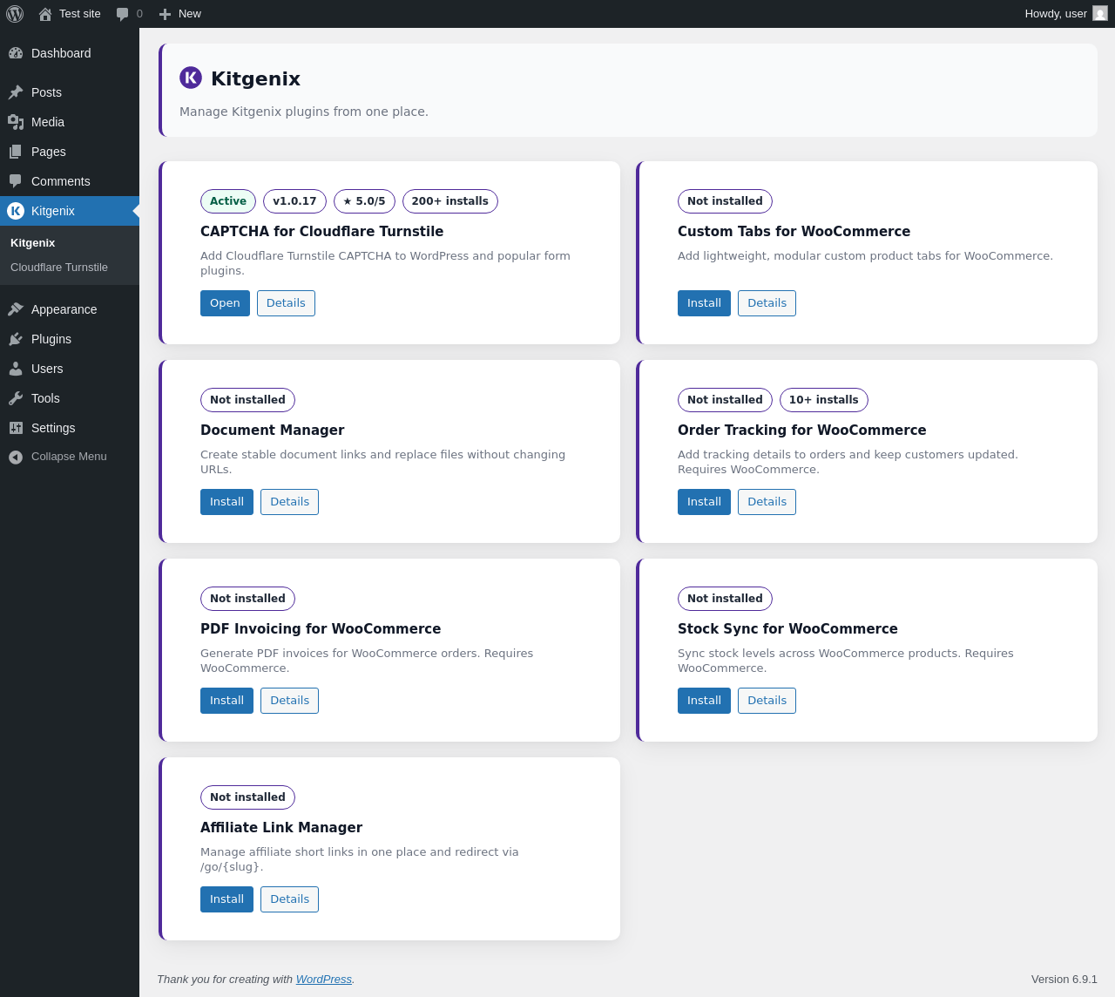
Task: Click the Pages icon in sidebar
Action: pos(16,152)
